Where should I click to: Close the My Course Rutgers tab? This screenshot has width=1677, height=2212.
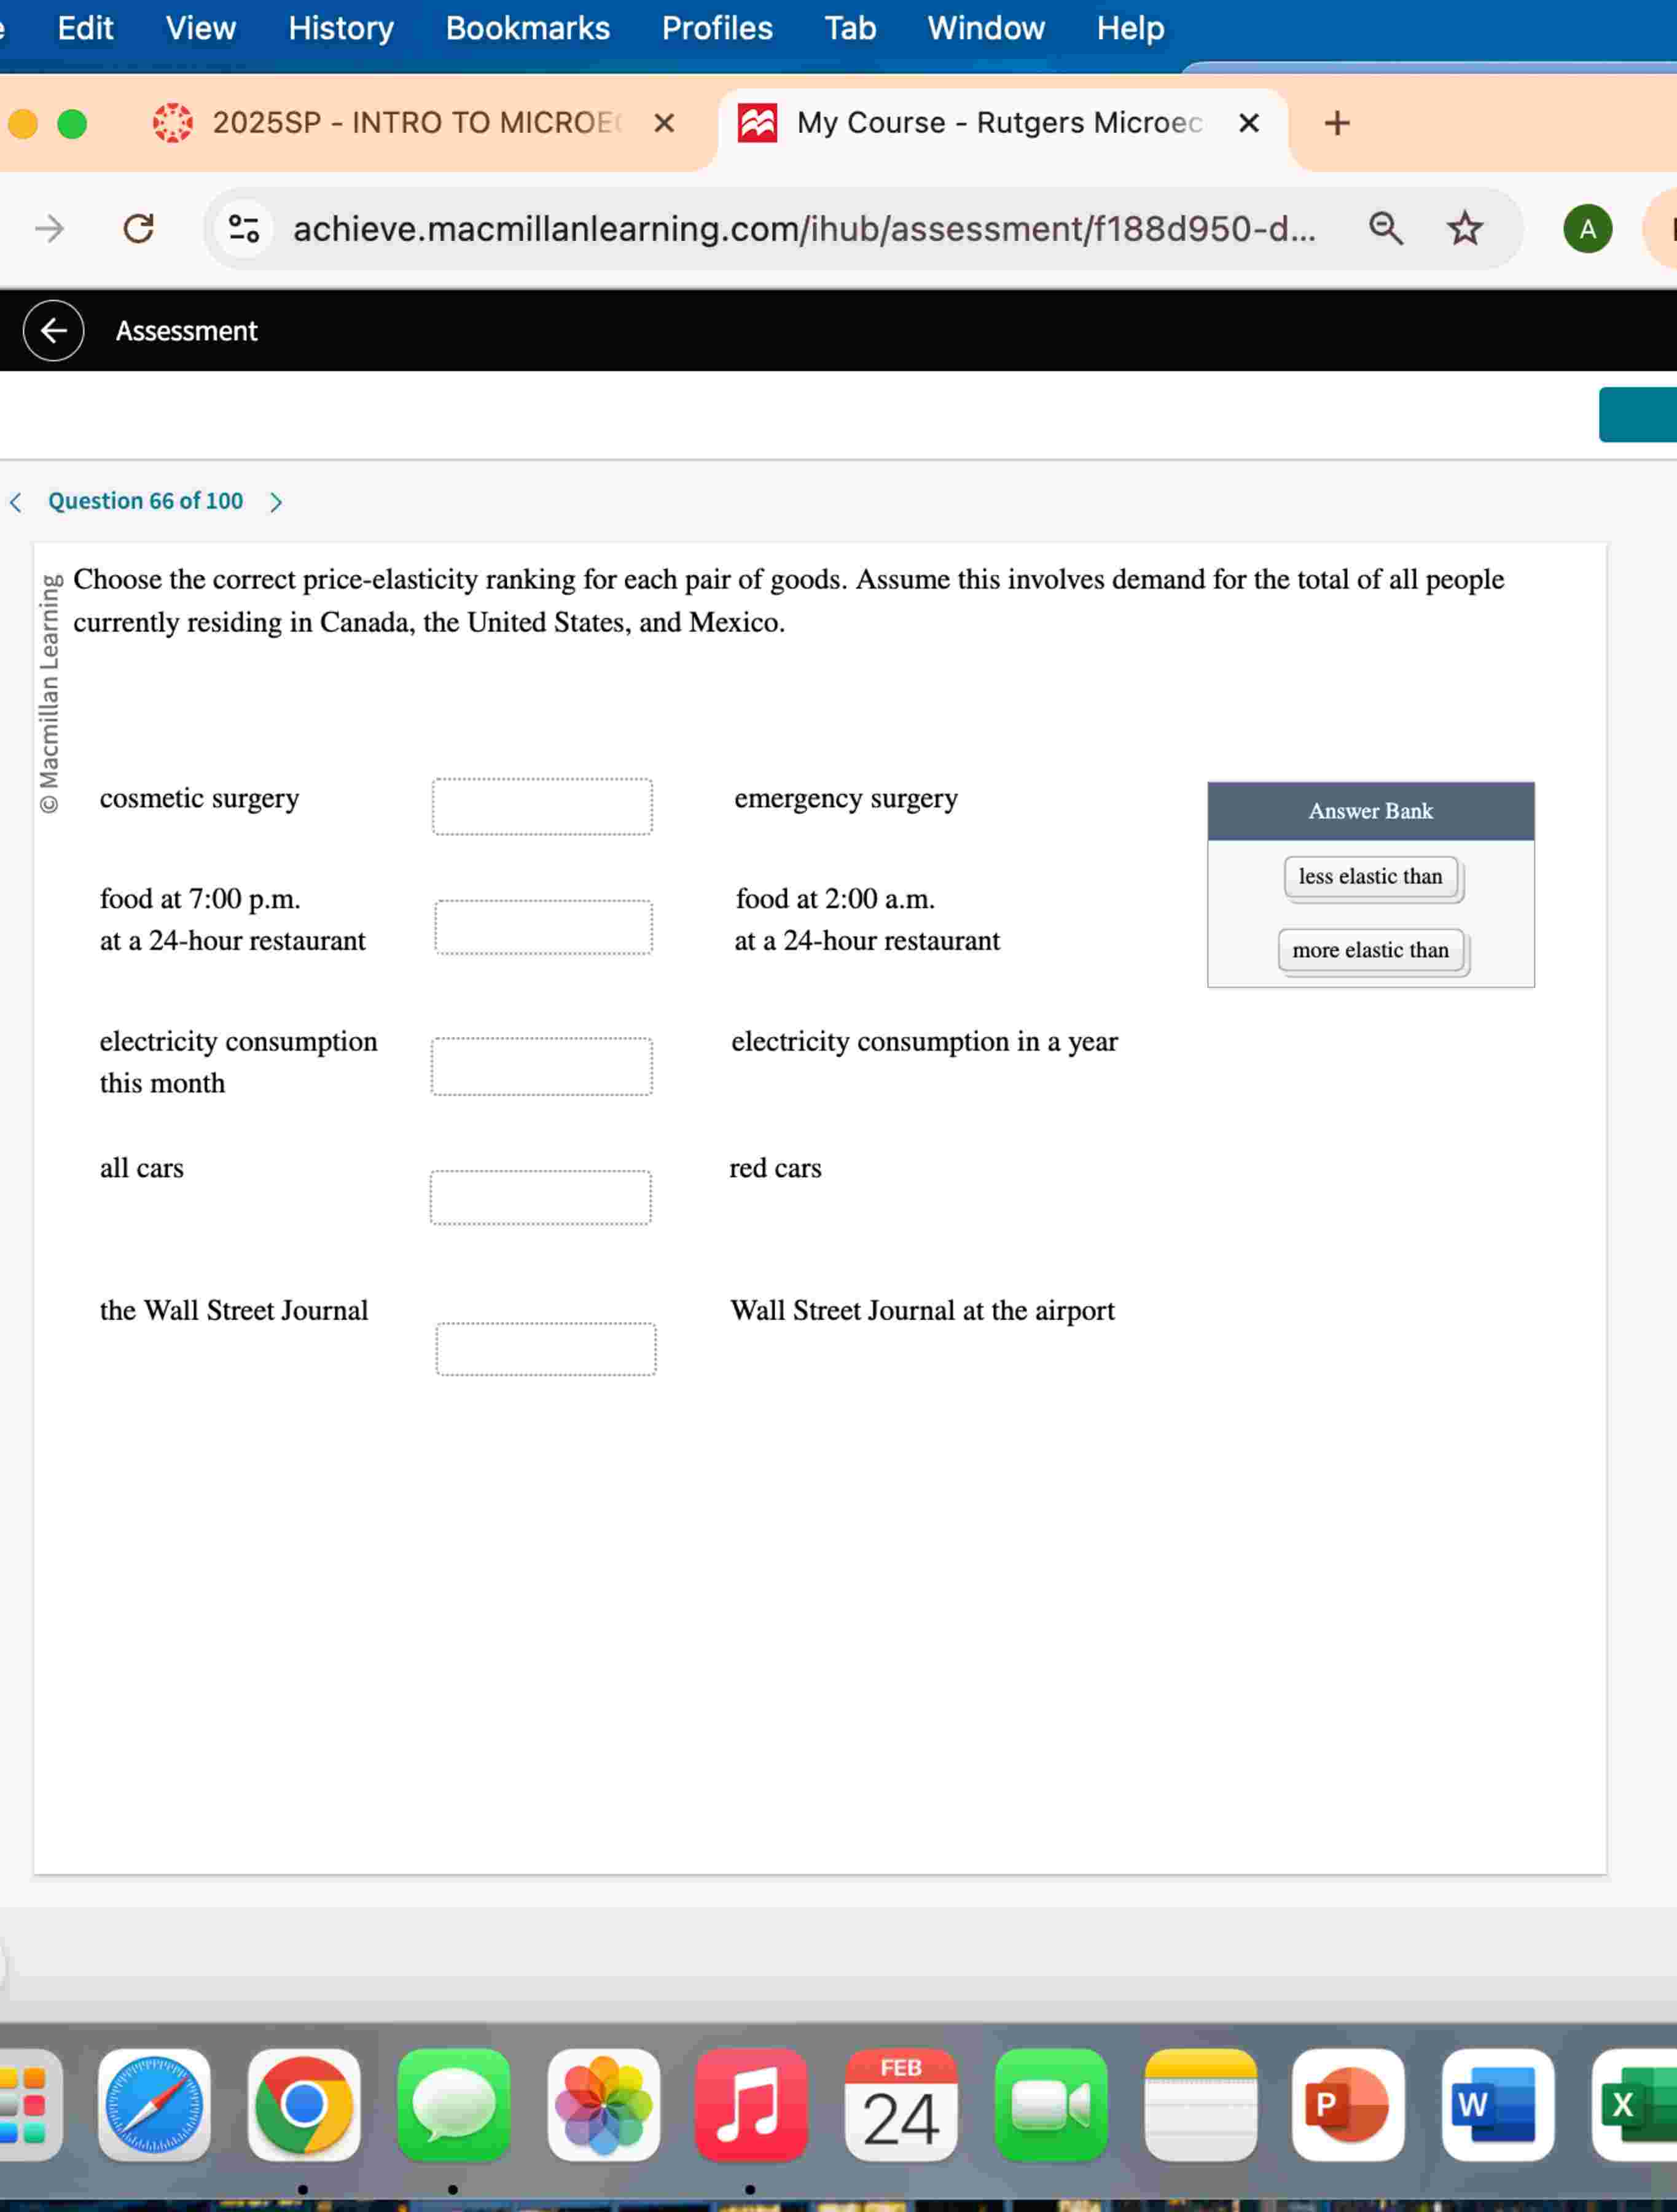pyautogui.click(x=1248, y=123)
